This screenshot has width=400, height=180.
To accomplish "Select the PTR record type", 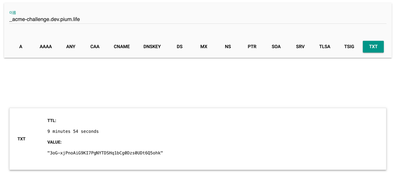I will pyautogui.click(x=252, y=47).
